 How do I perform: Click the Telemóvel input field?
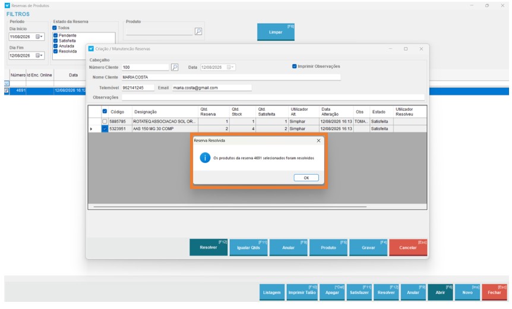138,87
